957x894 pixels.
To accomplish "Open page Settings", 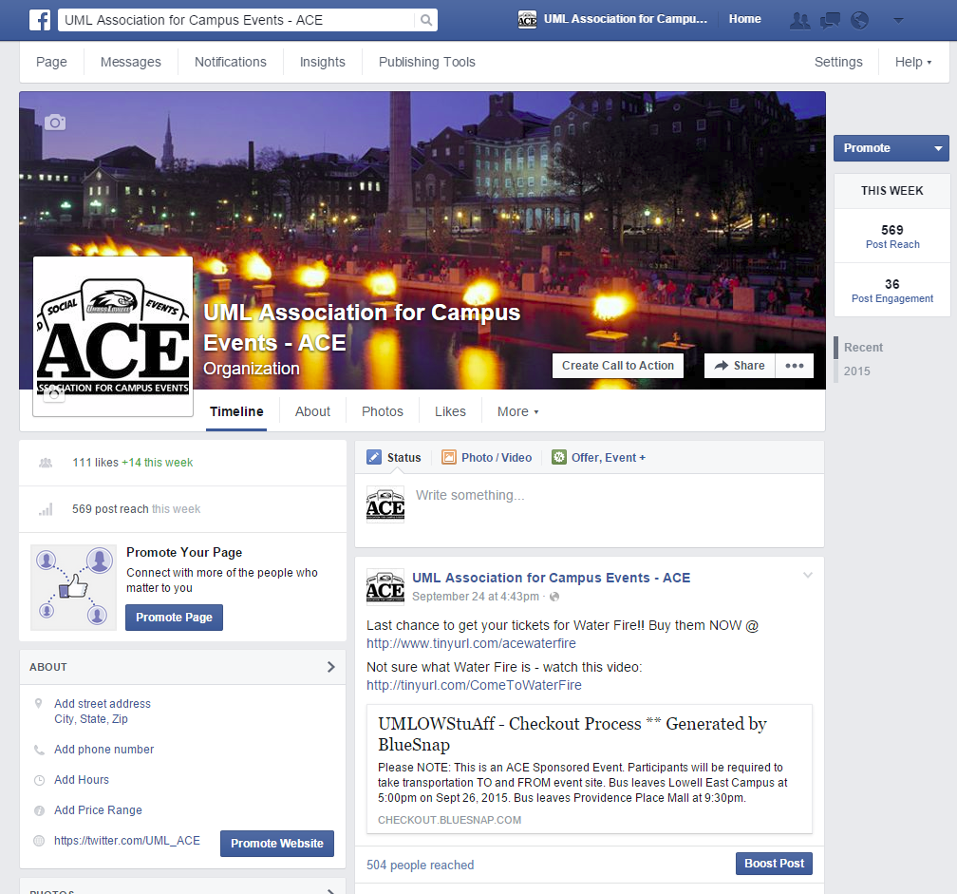I will (x=838, y=63).
